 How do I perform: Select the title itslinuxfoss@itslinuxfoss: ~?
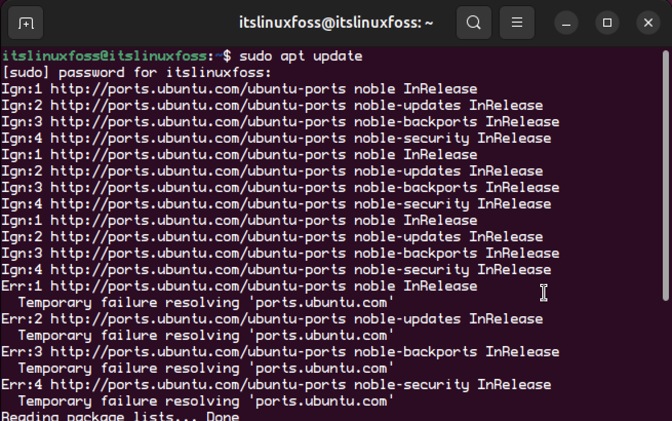336,22
